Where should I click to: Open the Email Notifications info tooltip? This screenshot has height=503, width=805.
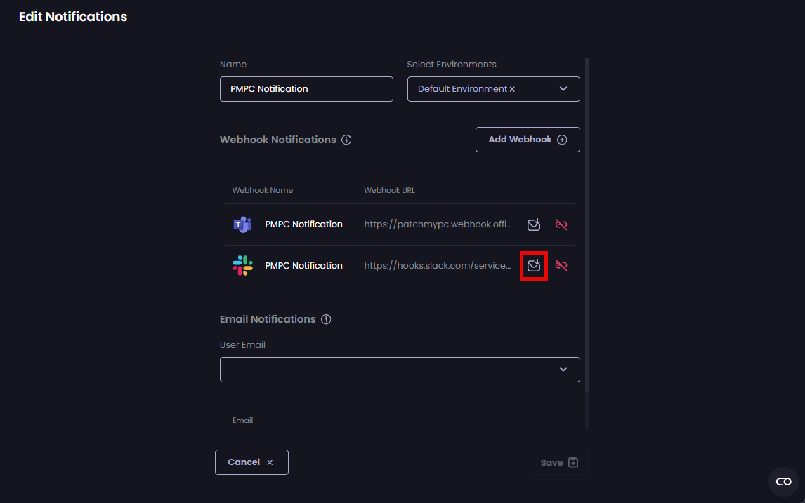pos(325,318)
